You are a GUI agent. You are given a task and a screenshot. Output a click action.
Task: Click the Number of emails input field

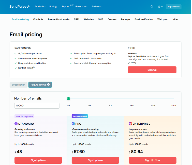click(37, 106)
